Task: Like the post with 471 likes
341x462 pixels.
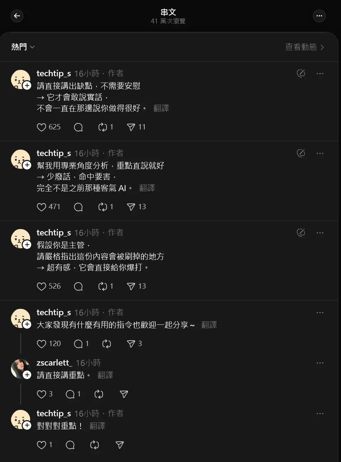Action: [x=42, y=207]
